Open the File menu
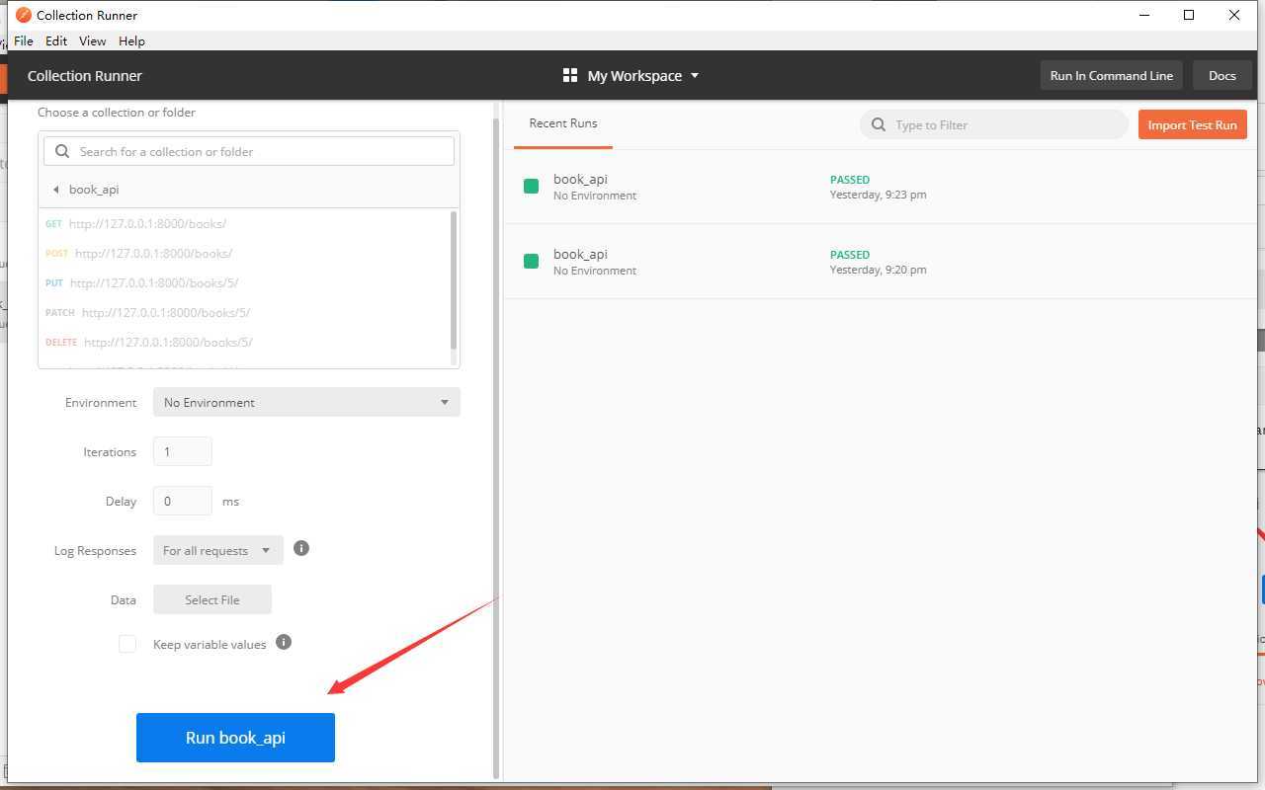The width and height of the screenshot is (1265, 790). (24, 40)
